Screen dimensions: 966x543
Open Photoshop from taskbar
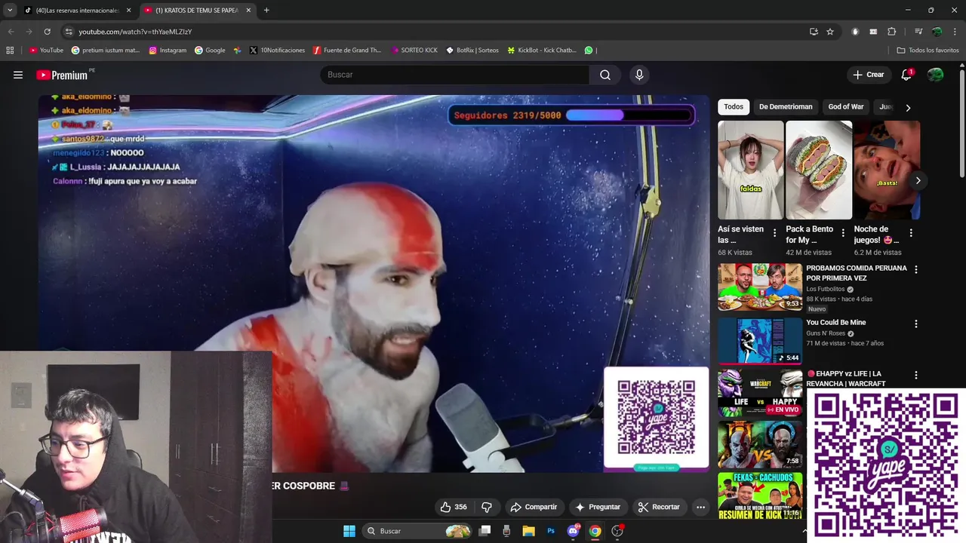(551, 531)
